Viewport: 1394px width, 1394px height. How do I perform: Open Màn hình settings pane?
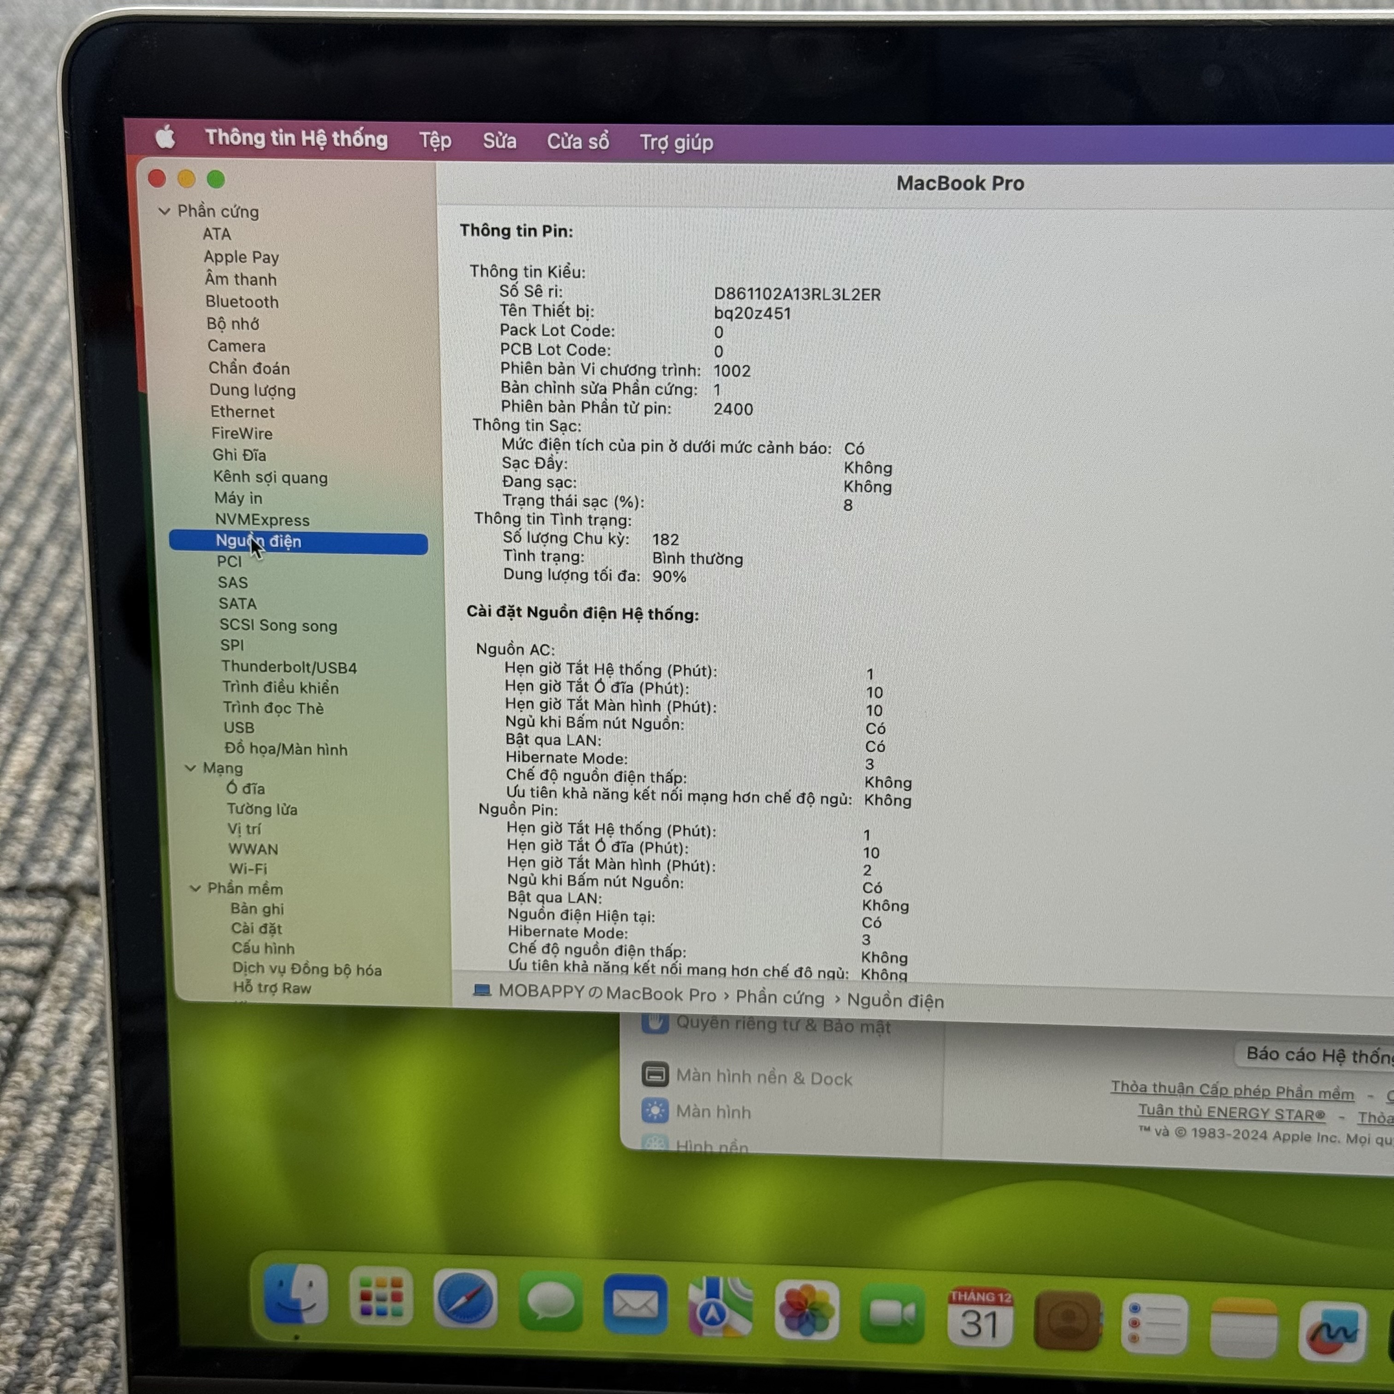click(713, 1112)
